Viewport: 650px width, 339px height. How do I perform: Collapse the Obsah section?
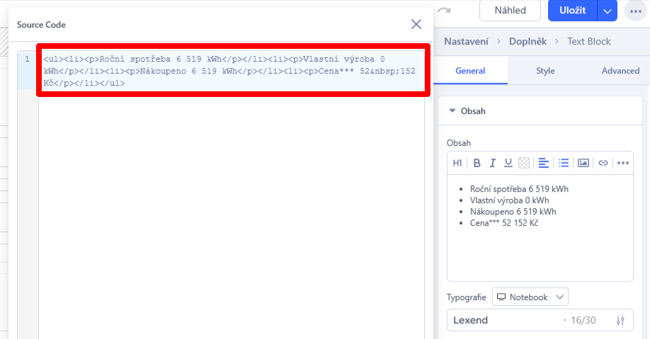pos(452,110)
